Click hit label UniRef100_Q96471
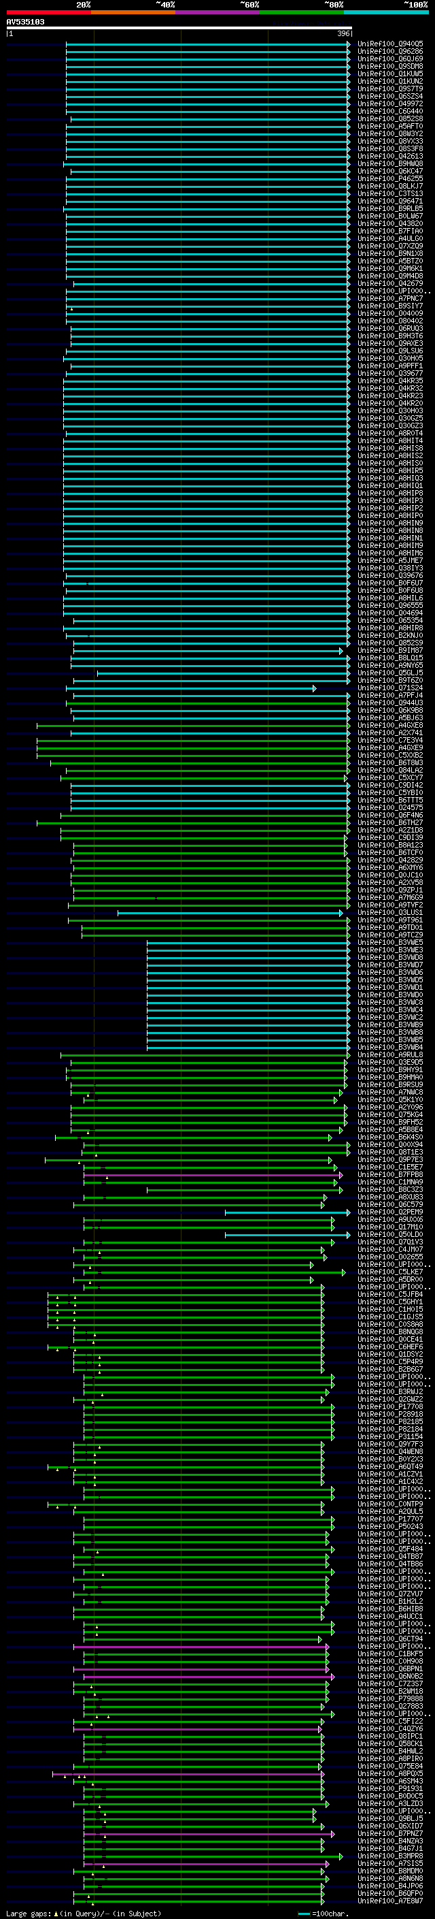 click(x=390, y=201)
